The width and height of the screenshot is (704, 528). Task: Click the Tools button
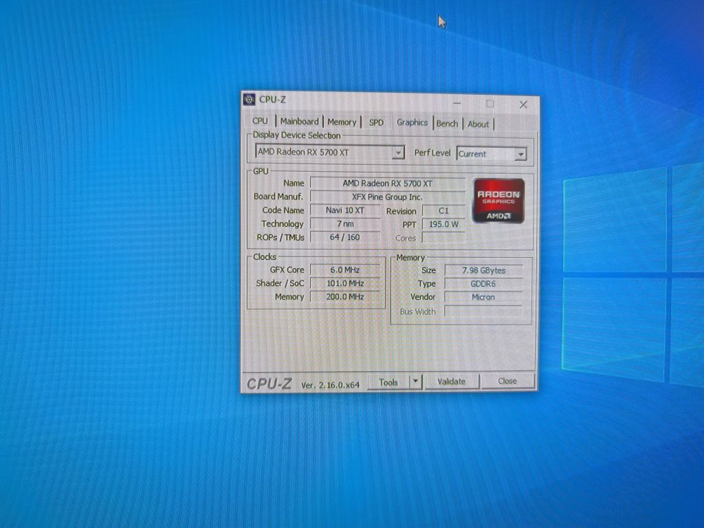pyautogui.click(x=388, y=382)
